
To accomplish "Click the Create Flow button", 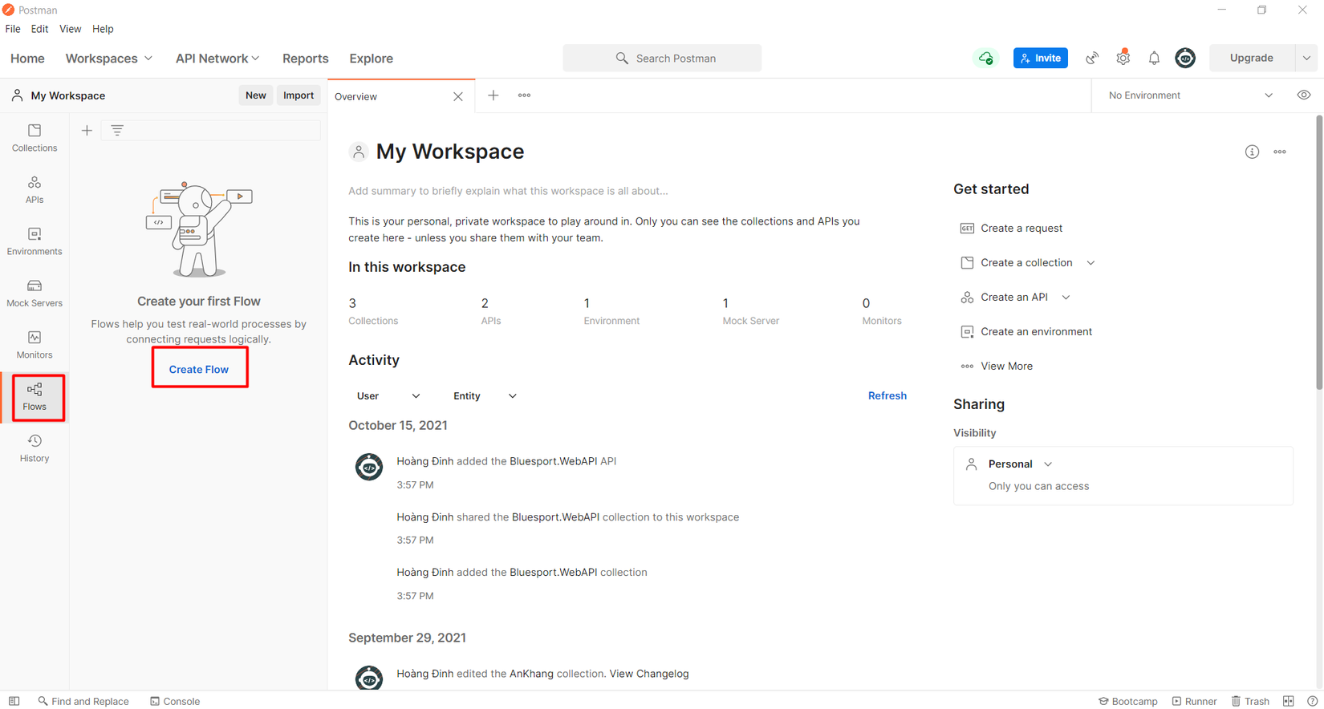I will click(199, 370).
